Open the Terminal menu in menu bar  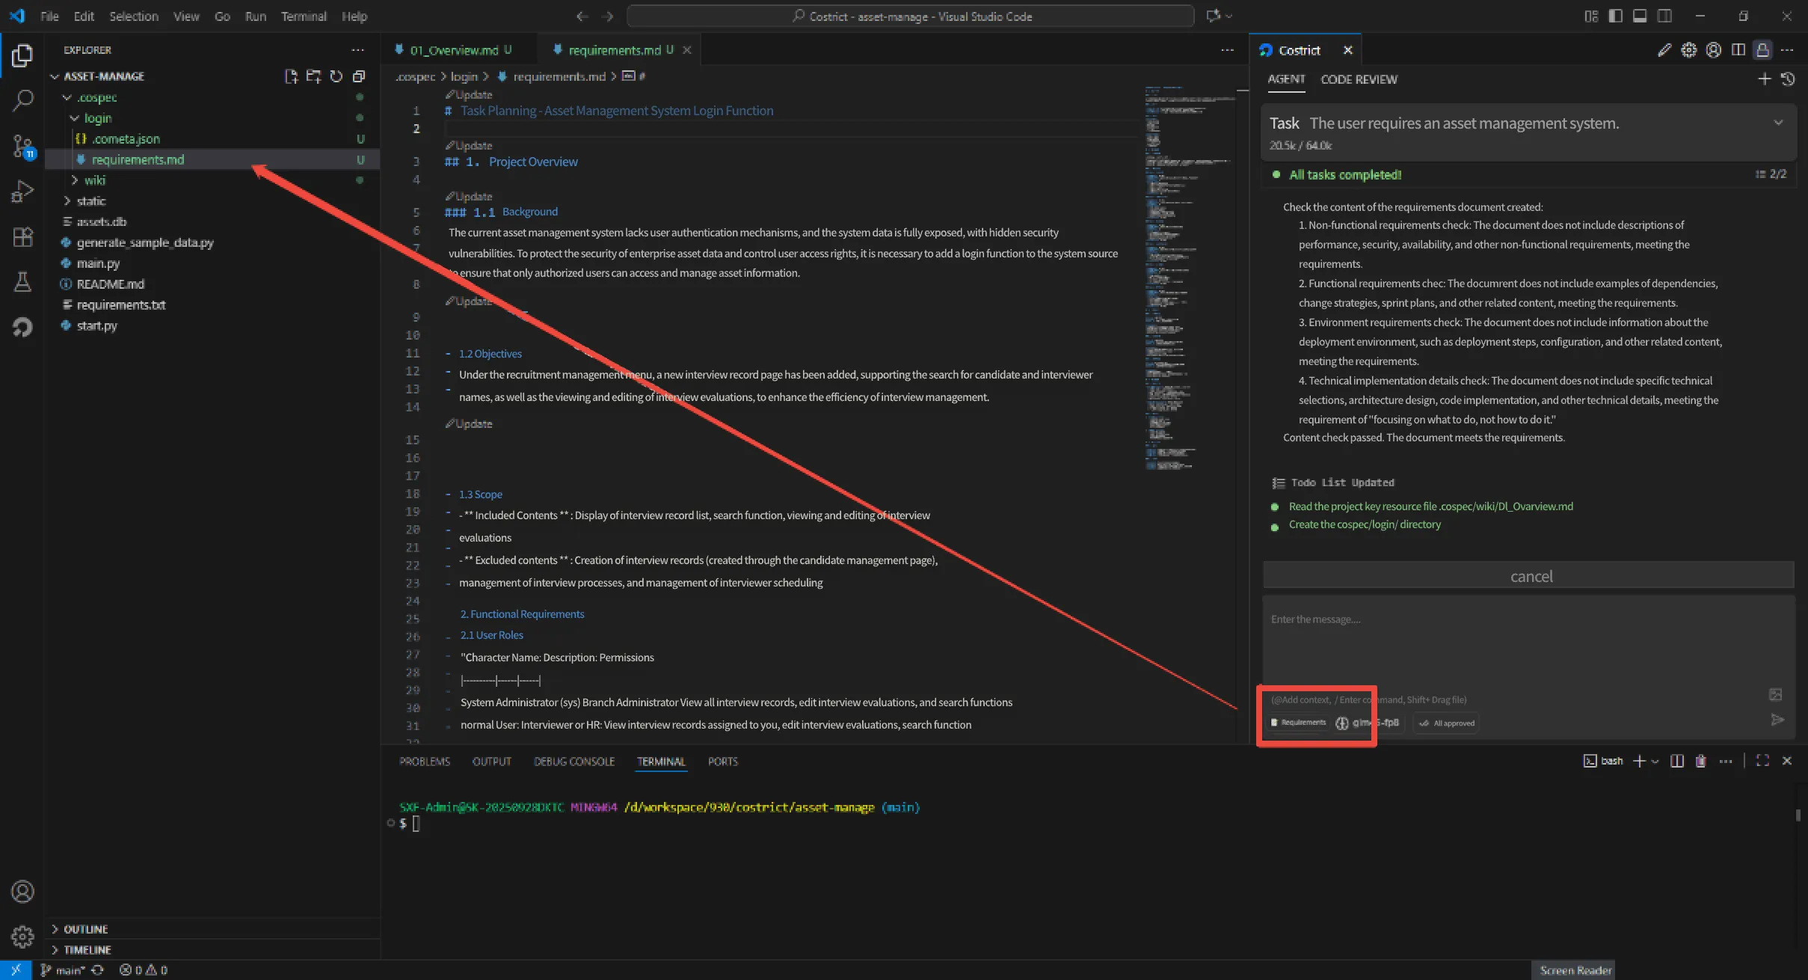[304, 16]
